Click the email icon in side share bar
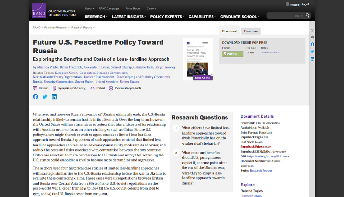Viewport: 344px width, 197px height. 312,30
